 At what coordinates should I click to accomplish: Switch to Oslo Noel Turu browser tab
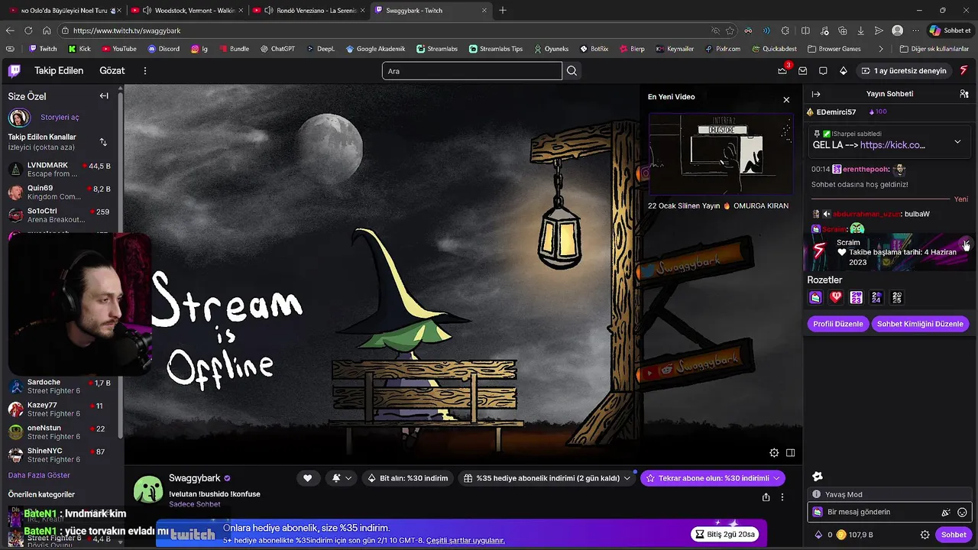click(64, 11)
